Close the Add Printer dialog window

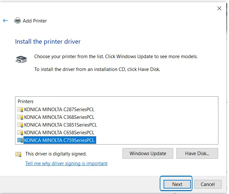tap(219, 9)
